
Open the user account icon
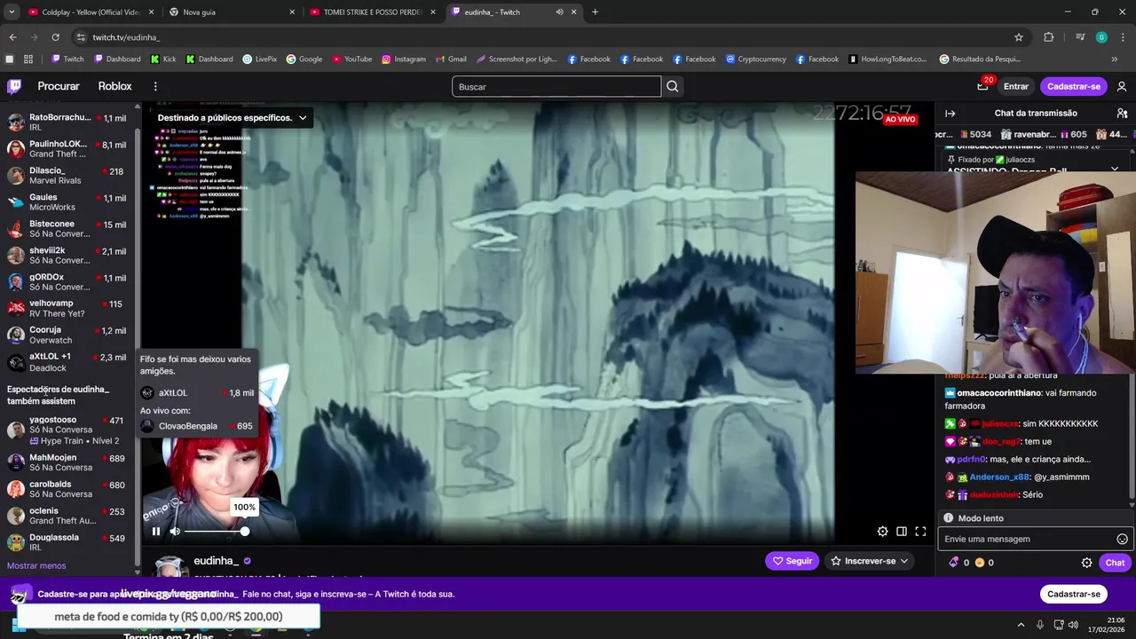point(1122,86)
